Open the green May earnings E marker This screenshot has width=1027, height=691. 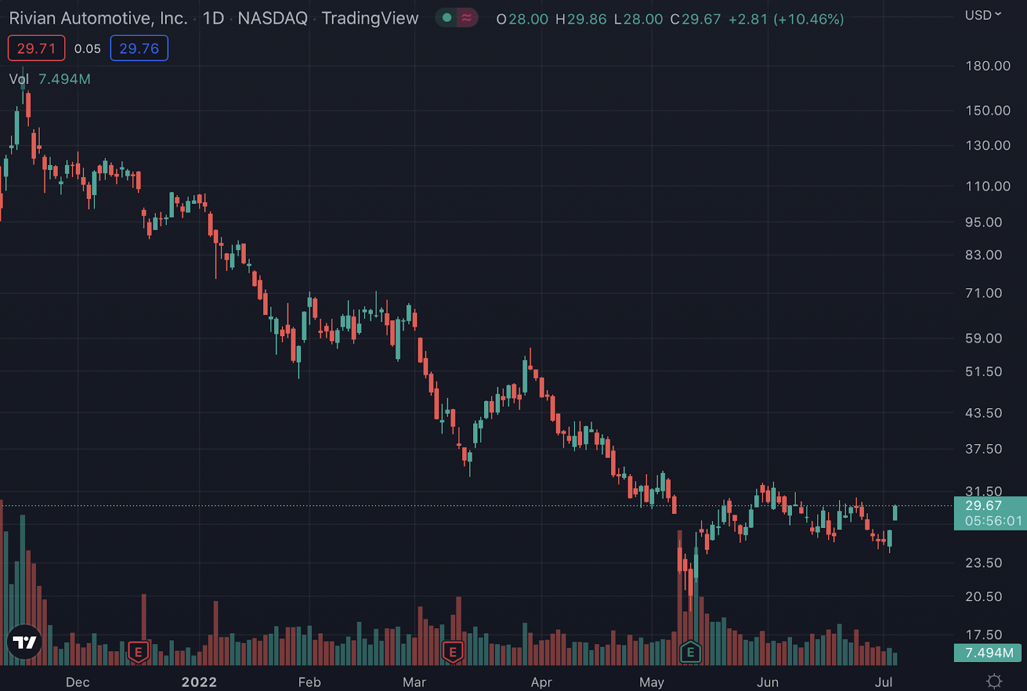coord(691,653)
